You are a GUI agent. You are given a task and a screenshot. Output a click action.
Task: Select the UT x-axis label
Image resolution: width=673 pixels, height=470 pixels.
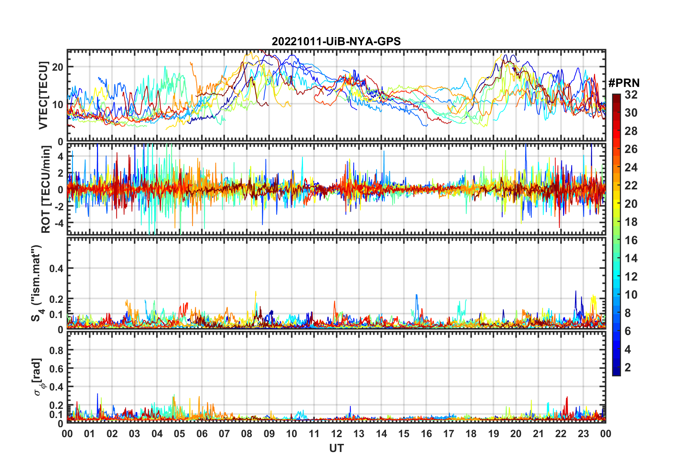pos(336,448)
